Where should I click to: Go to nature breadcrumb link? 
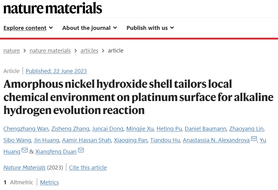(x=11, y=51)
